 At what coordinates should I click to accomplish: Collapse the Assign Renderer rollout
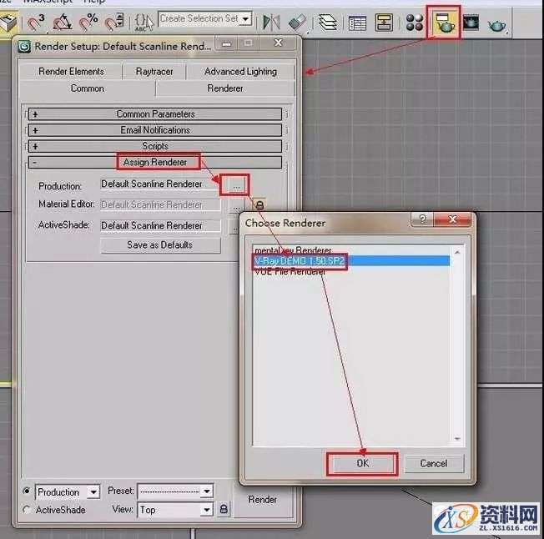155,162
